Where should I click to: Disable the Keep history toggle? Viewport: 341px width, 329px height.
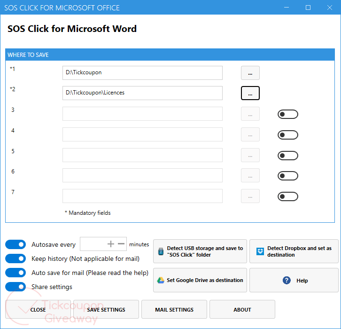click(x=15, y=258)
